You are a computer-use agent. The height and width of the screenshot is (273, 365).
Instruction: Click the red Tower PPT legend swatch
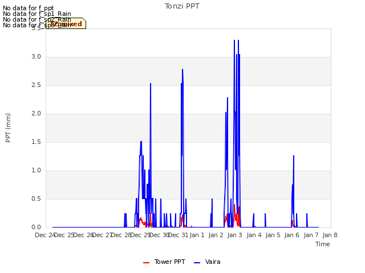pos(146,263)
